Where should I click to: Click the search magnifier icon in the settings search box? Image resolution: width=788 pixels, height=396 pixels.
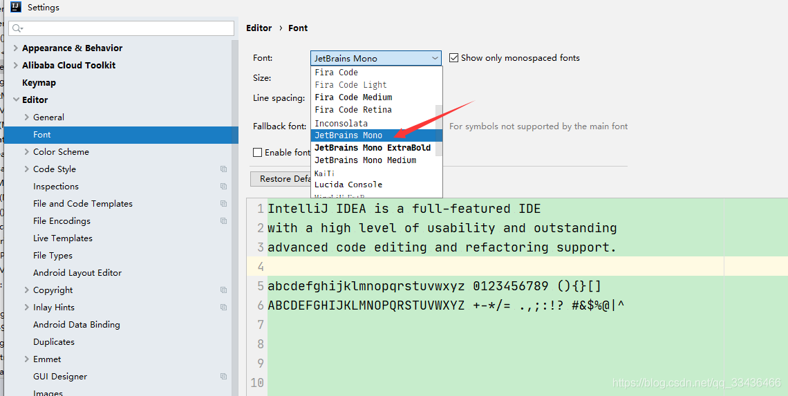pos(17,28)
